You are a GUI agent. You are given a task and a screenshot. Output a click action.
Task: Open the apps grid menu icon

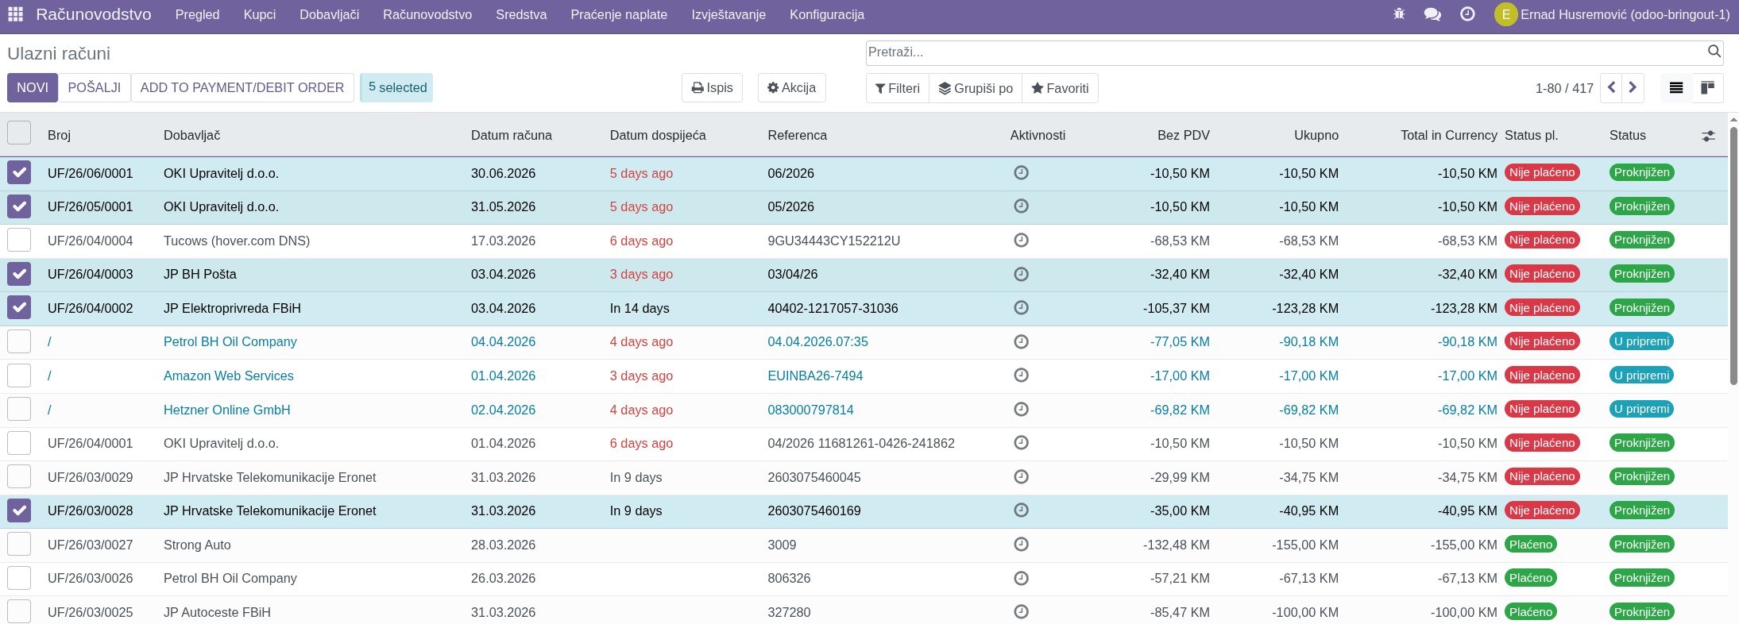click(x=15, y=14)
